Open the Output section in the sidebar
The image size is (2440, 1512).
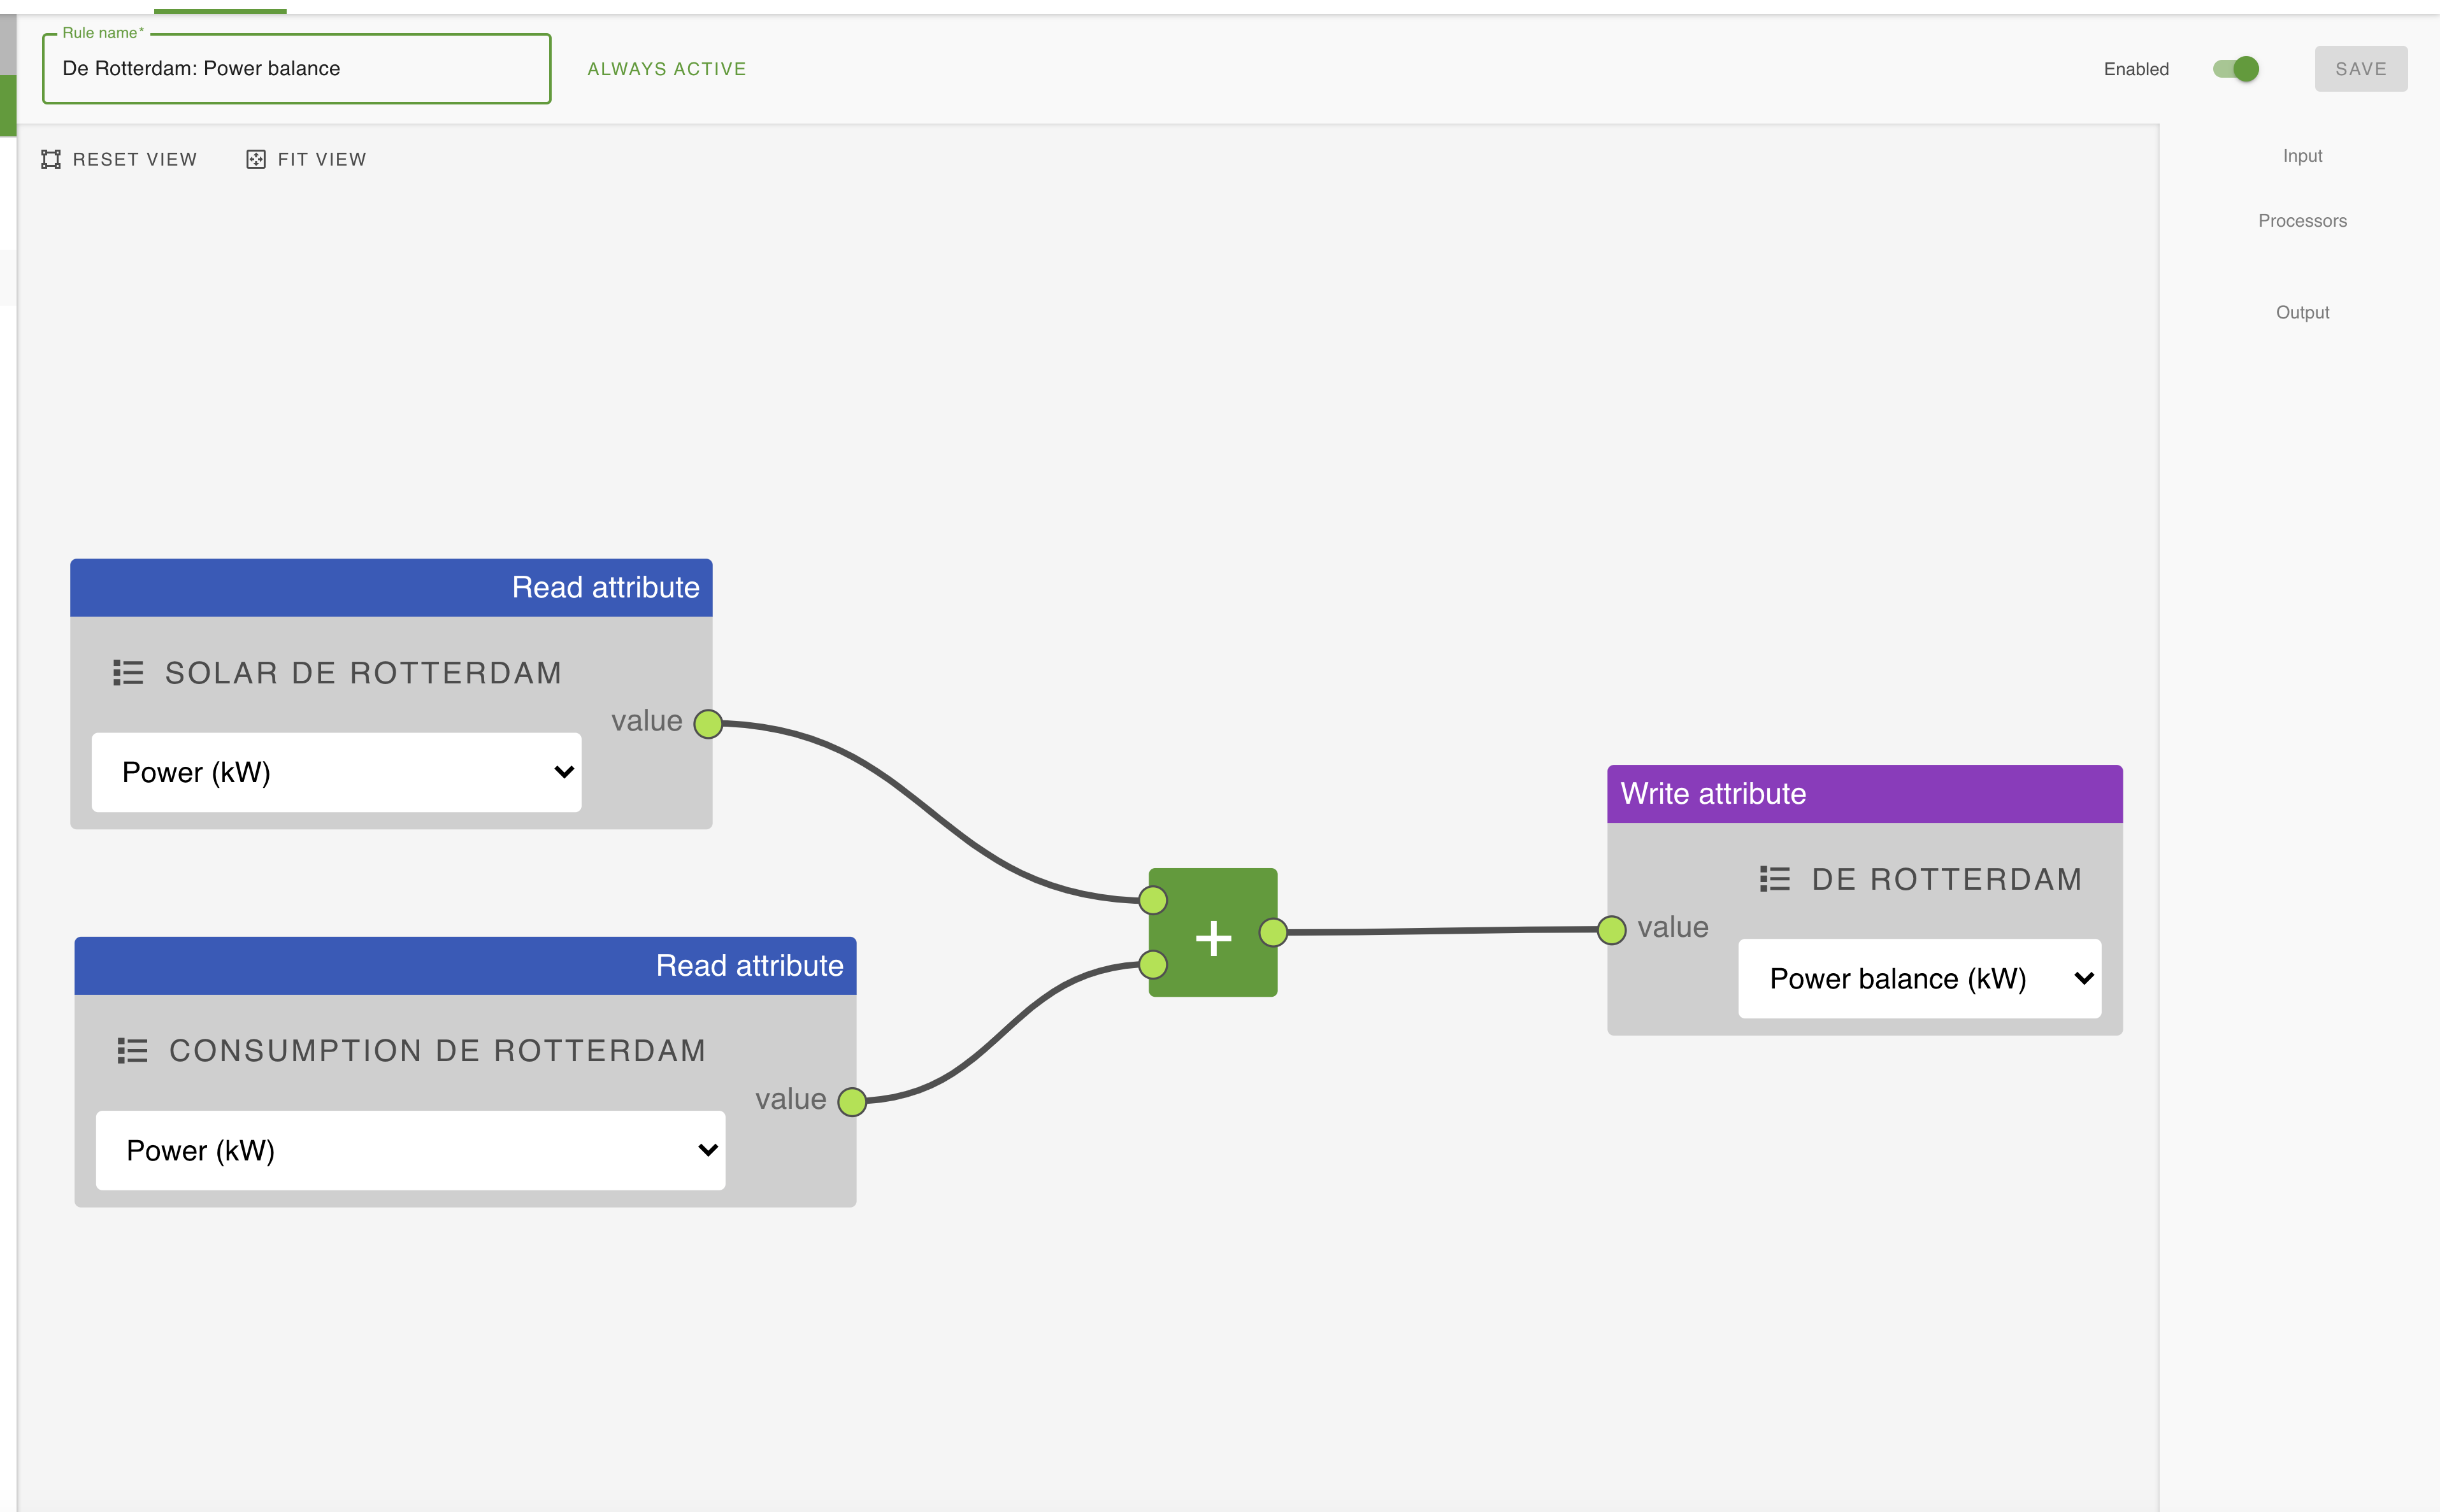(x=2302, y=312)
